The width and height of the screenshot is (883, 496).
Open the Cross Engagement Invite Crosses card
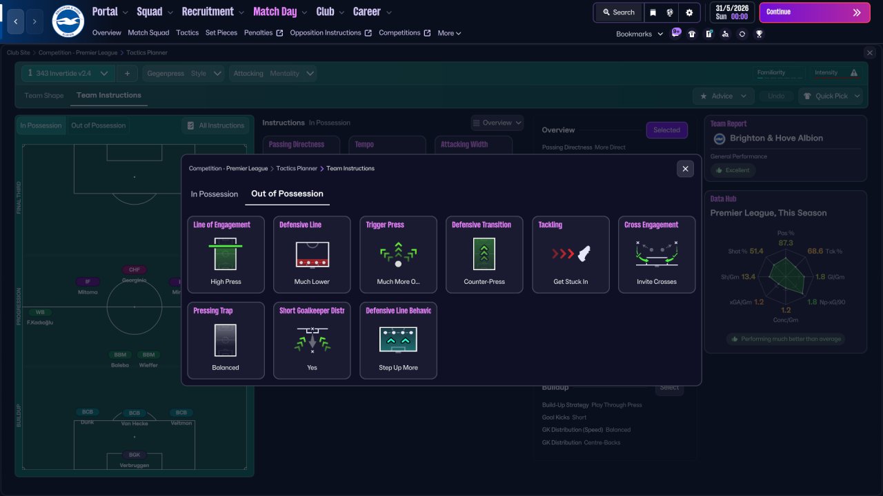(657, 255)
